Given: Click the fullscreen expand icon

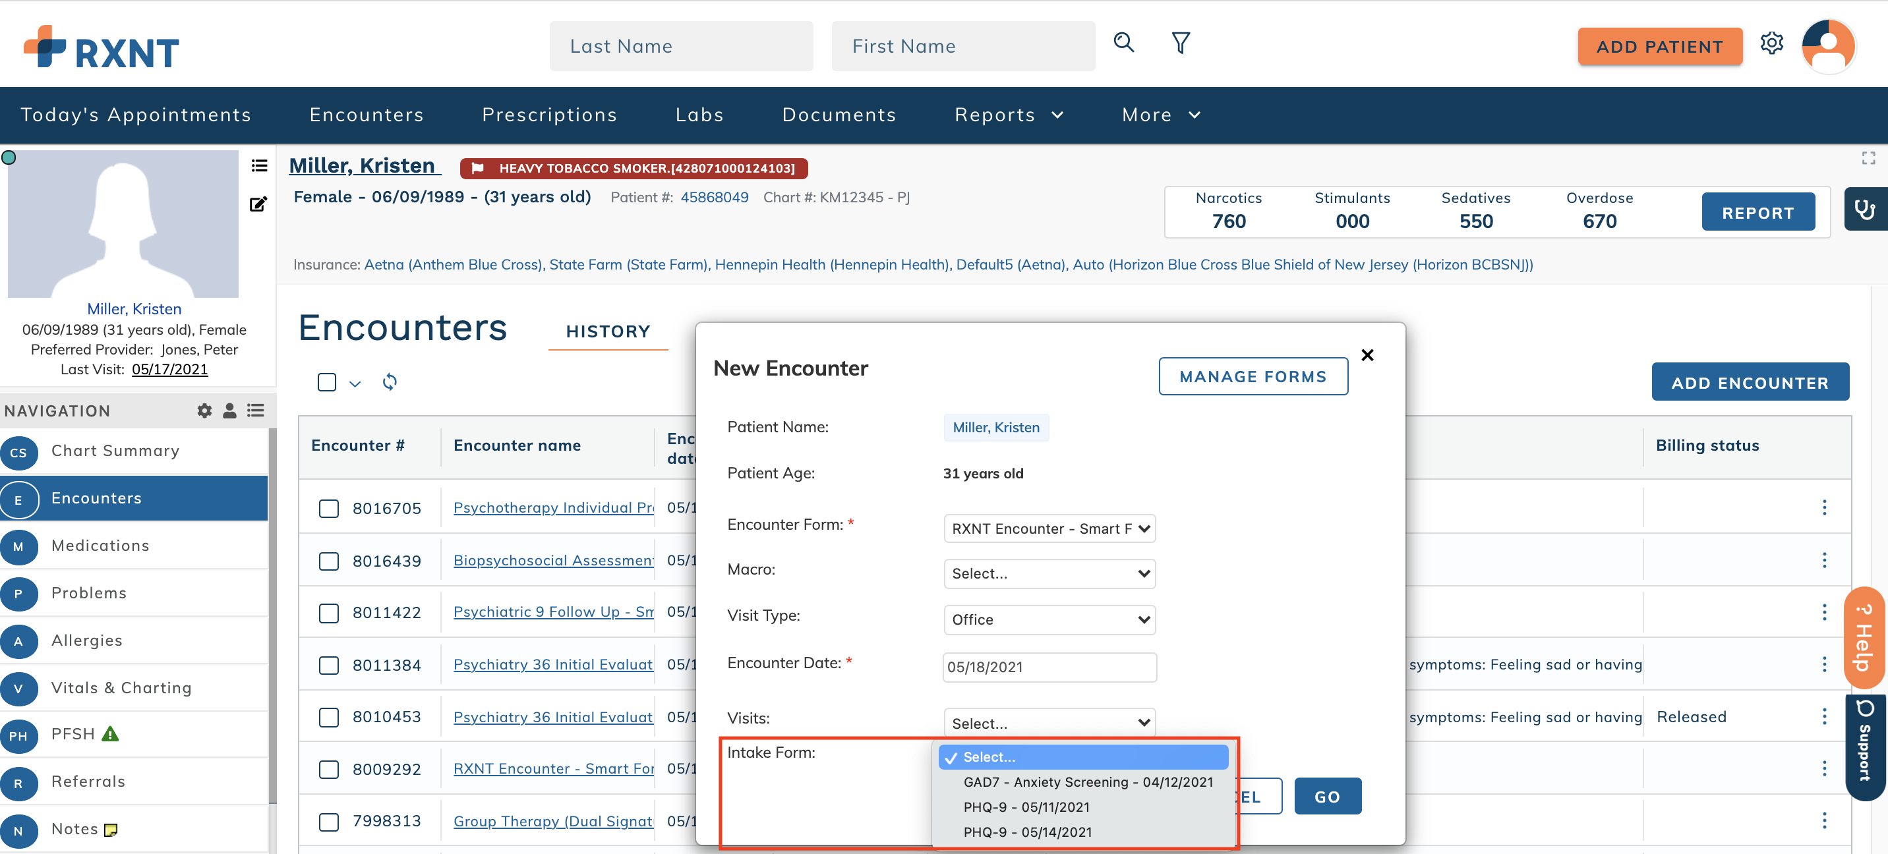Looking at the screenshot, I should click(x=1868, y=157).
